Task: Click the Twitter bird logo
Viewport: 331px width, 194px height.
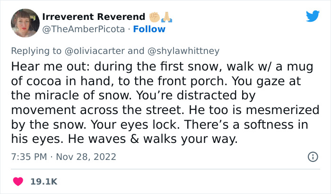Action: pyautogui.click(x=313, y=17)
